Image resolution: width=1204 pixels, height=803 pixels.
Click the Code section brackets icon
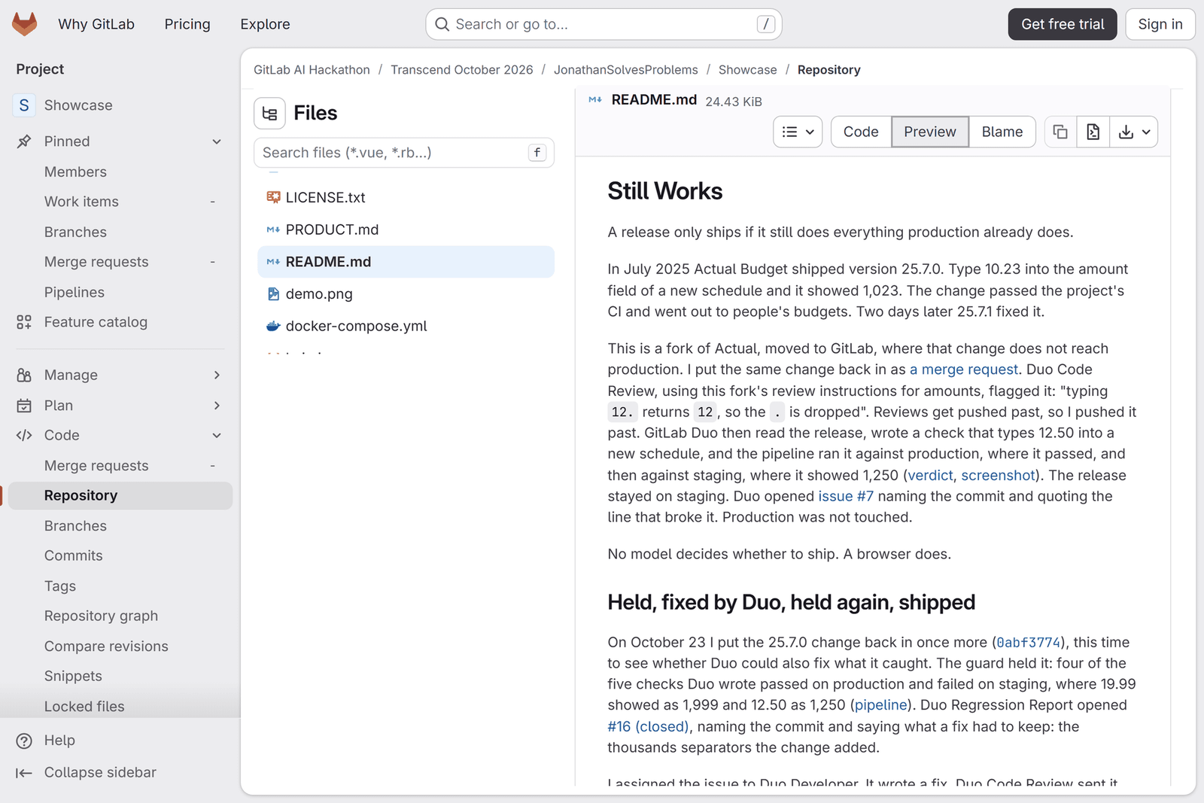24,435
